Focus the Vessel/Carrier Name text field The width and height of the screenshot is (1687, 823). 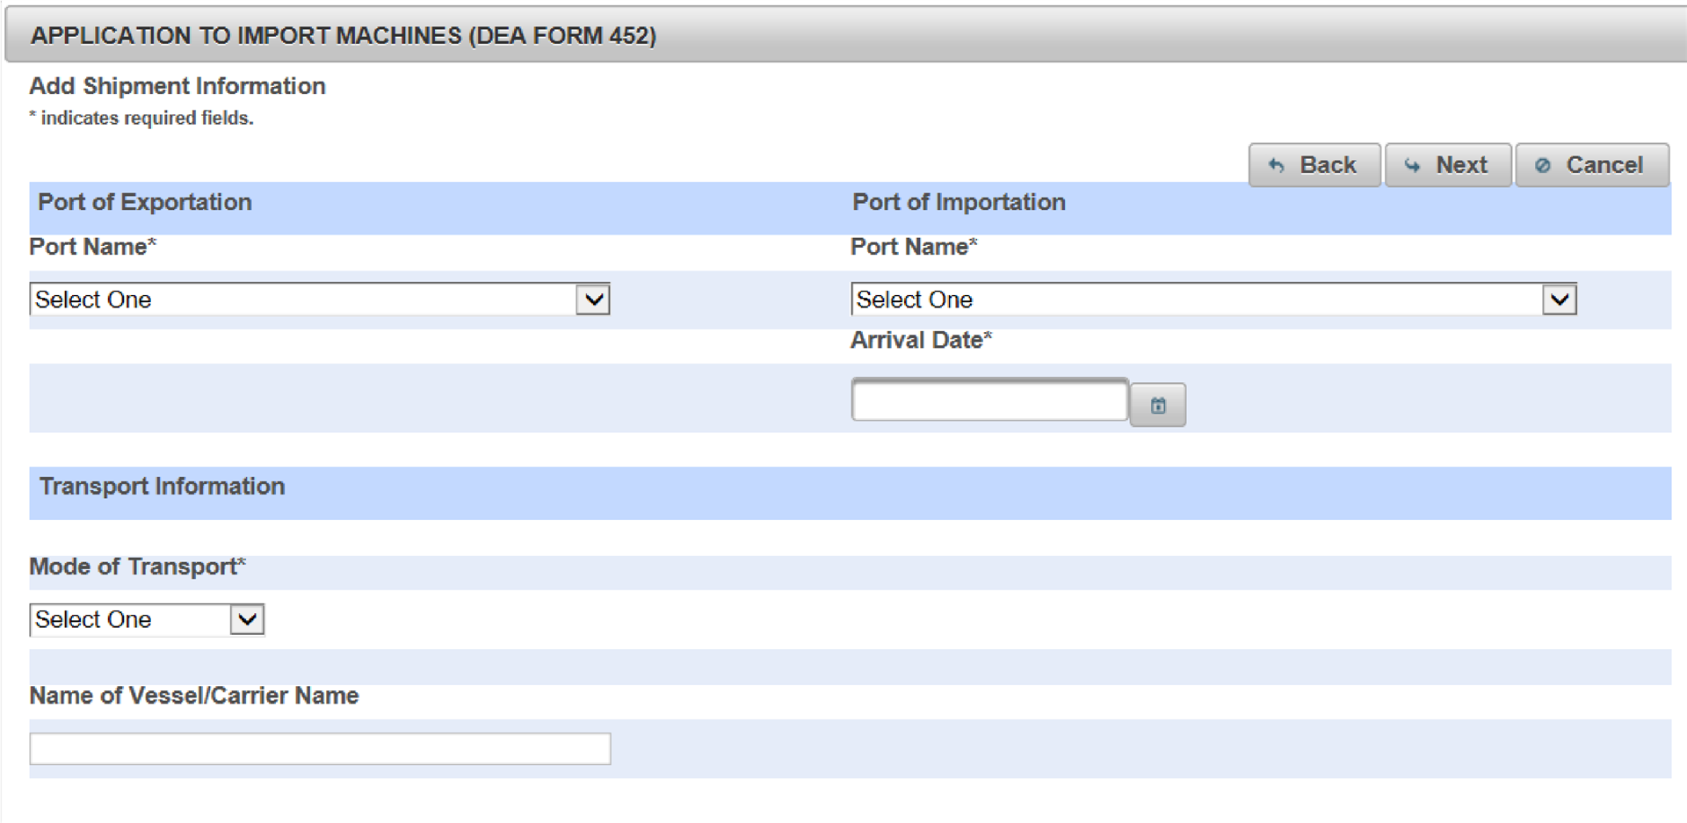[x=320, y=748]
